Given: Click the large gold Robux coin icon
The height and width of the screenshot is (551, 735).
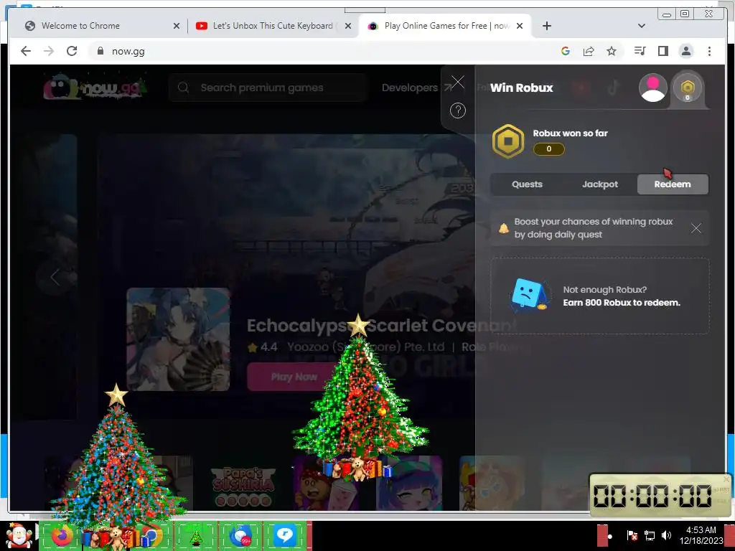Looking at the screenshot, I should [508, 141].
